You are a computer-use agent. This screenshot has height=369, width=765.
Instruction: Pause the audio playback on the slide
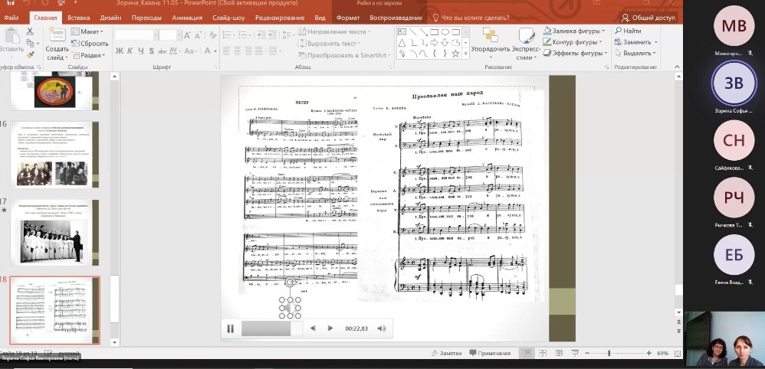point(230,328)
